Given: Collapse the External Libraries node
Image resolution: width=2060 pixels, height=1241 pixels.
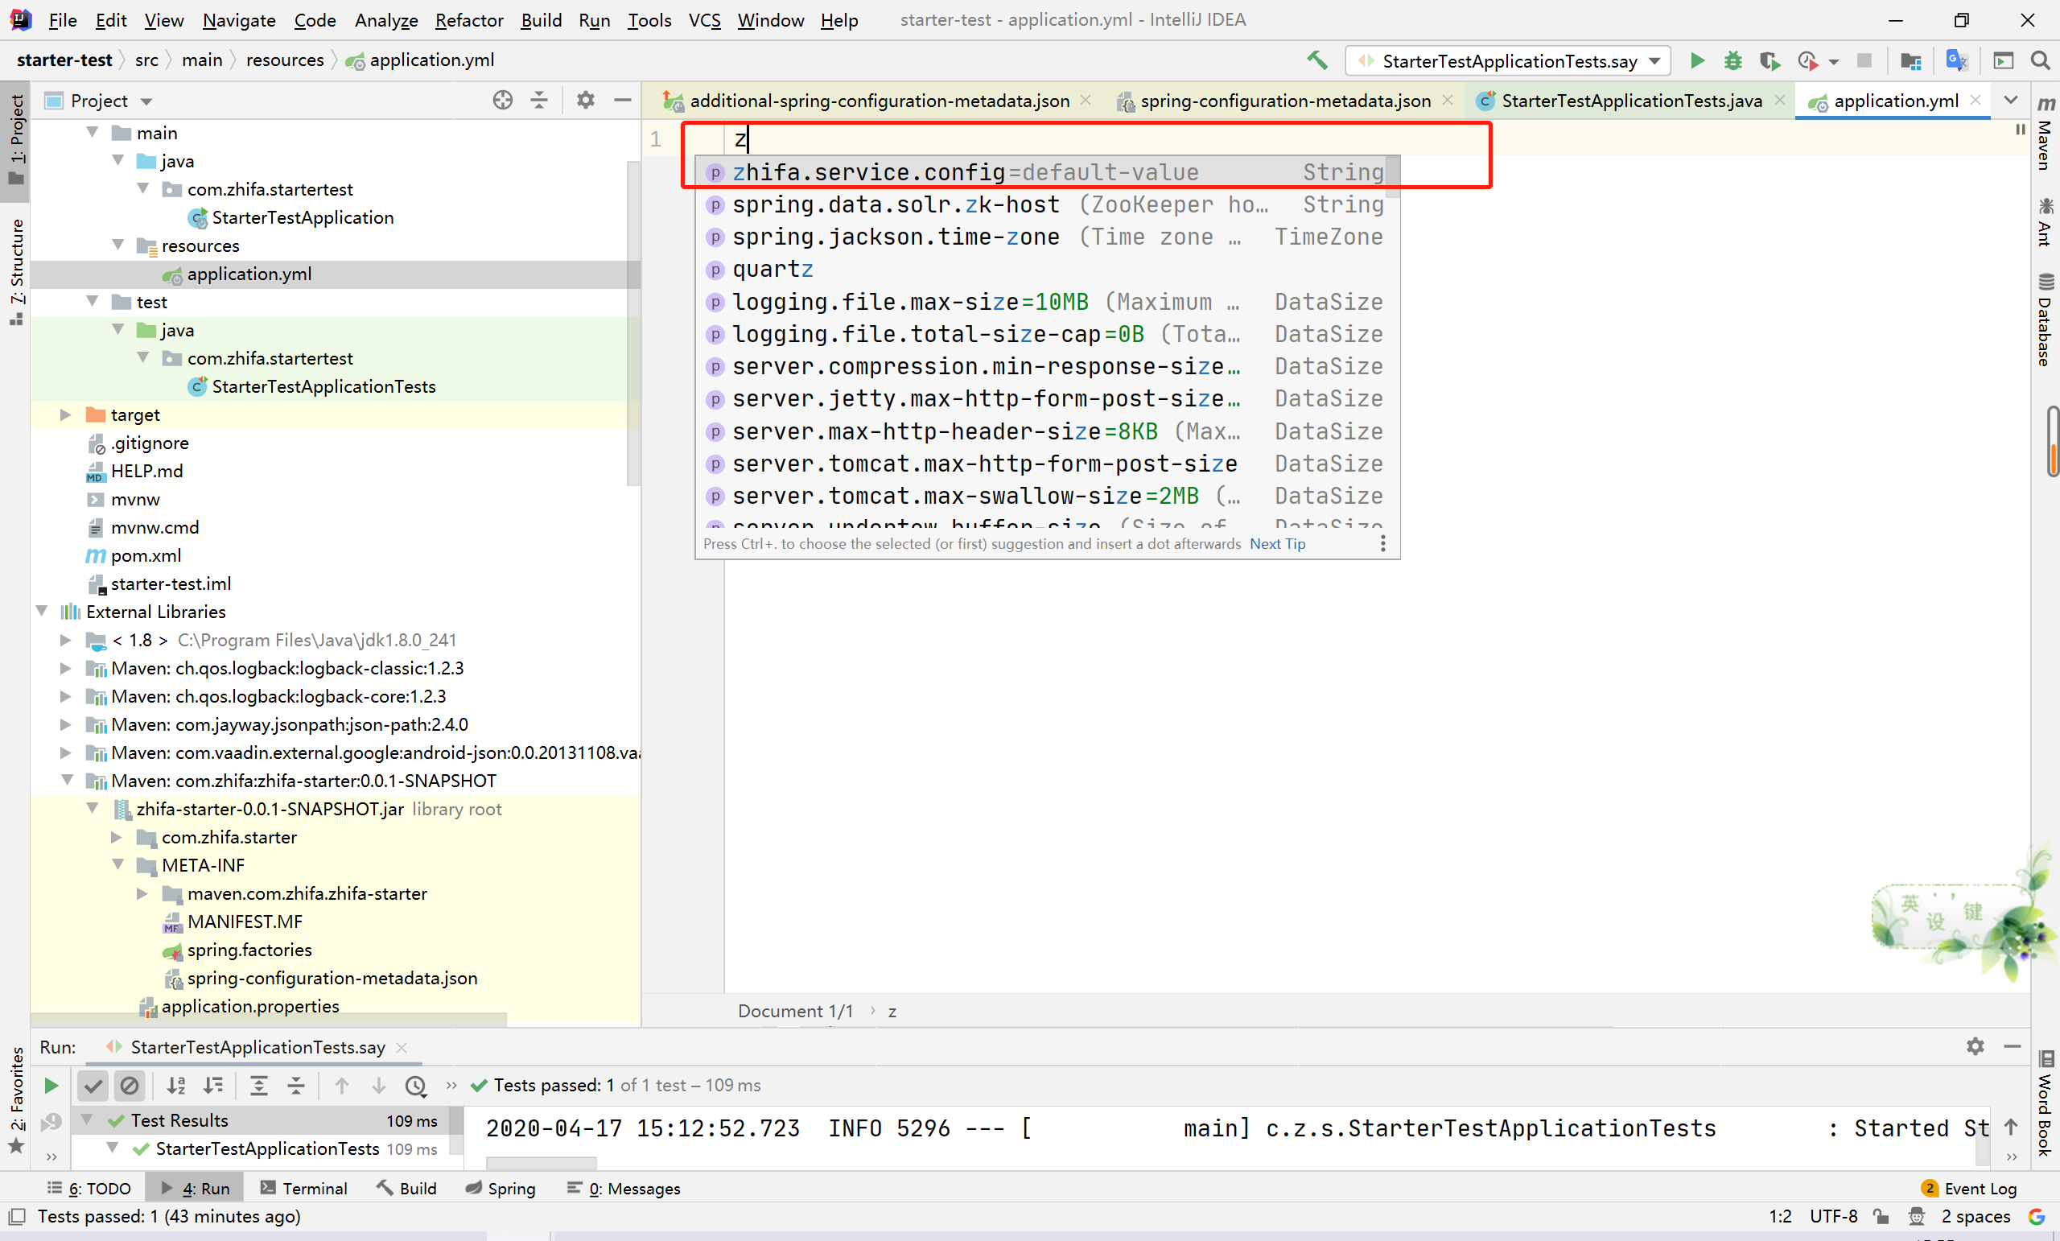Looking at the screenshot, I should [42, 612].
